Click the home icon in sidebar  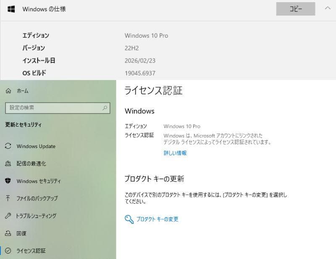point(8,91)
